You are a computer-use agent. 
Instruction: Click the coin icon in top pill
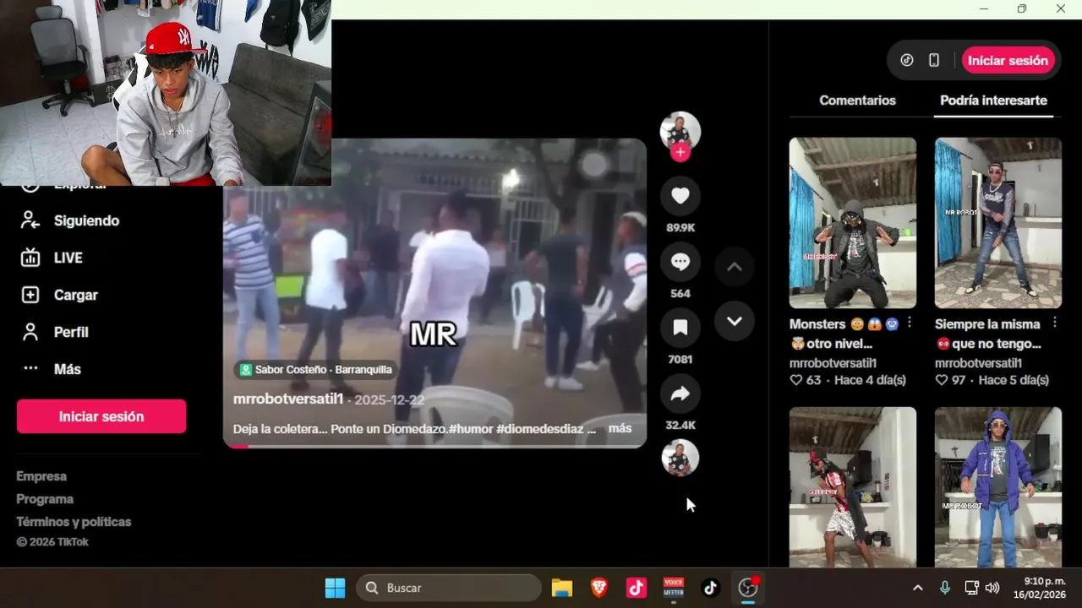pos(907,60)
